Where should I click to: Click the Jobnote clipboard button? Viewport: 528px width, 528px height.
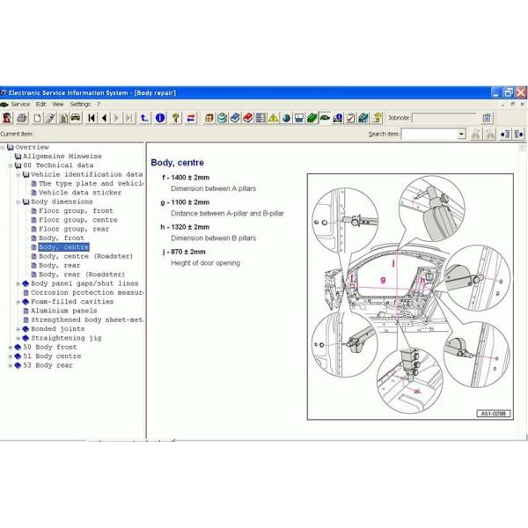(487, 118)
